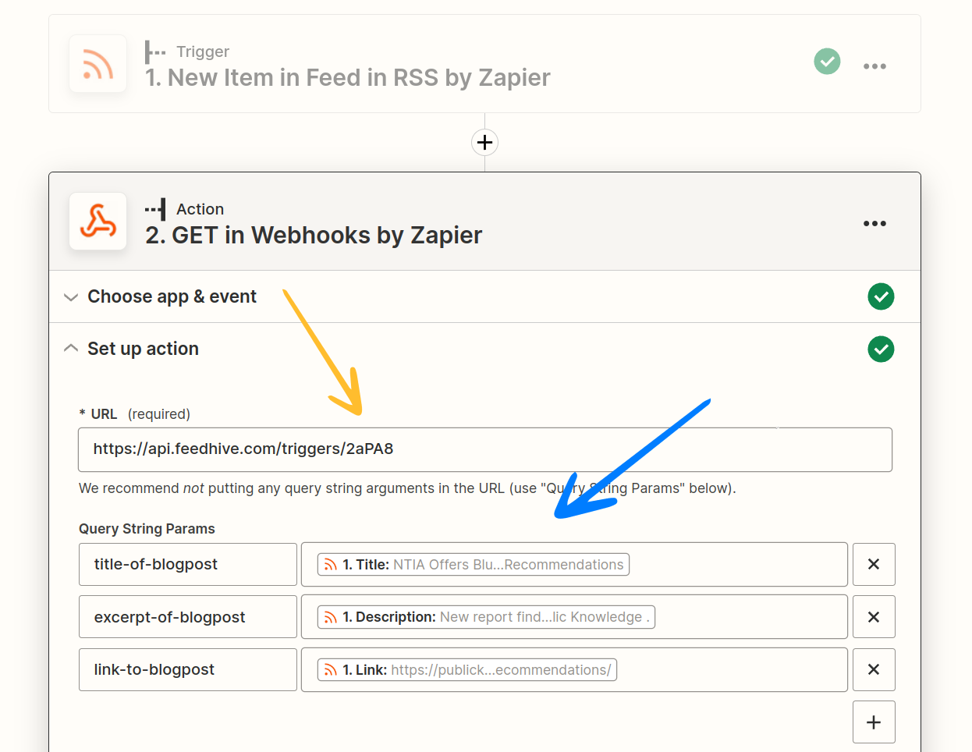
Task: Add a step with the plus connector
Action: click(485, 143)
